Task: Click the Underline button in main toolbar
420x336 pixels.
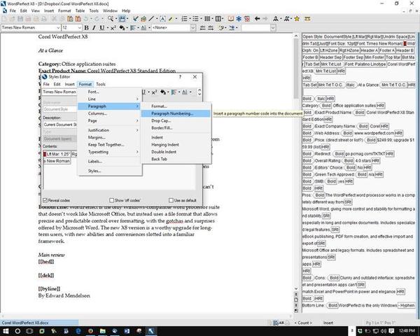Action: tap(101, 27)
